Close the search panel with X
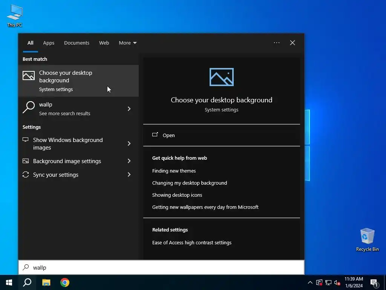The height and width of the screenshot is (290, 386). (293, 43)
